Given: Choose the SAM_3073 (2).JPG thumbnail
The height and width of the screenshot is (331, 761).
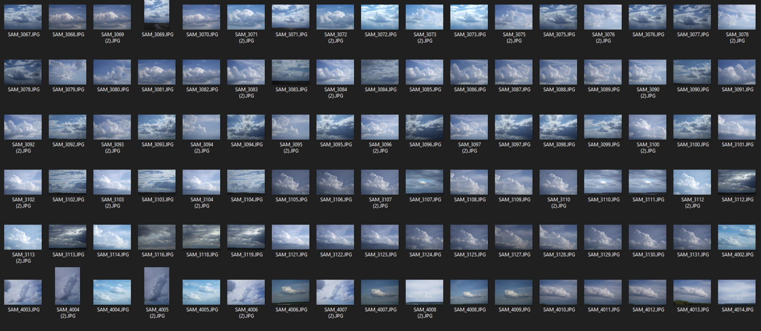Looking at the screenshot, I should point(424,17).
